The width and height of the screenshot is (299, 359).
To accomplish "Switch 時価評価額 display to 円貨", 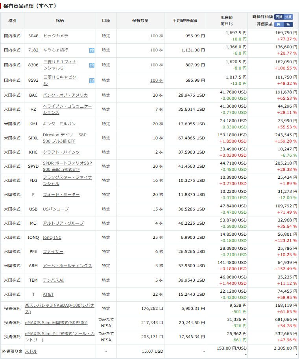I will tap(279, 17).
